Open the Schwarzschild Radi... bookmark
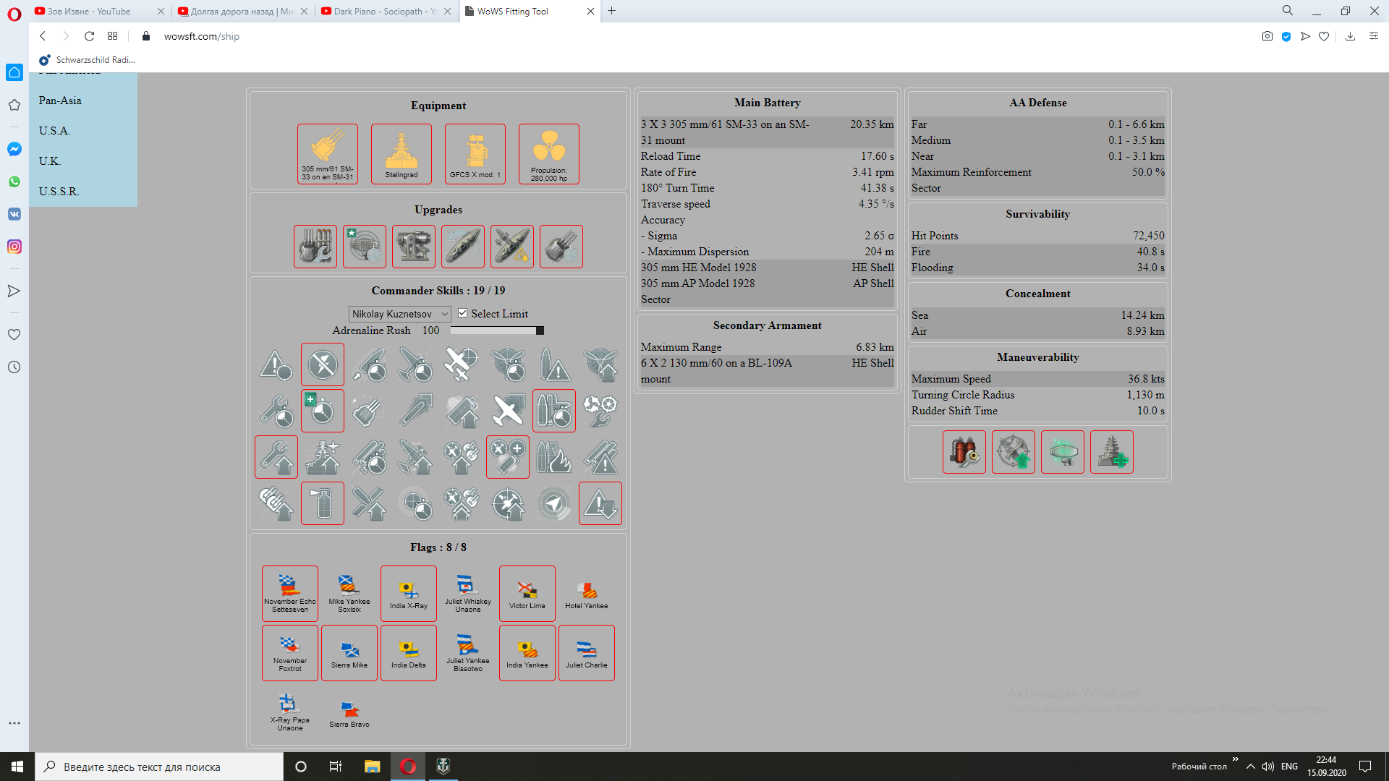 [88, 60]
